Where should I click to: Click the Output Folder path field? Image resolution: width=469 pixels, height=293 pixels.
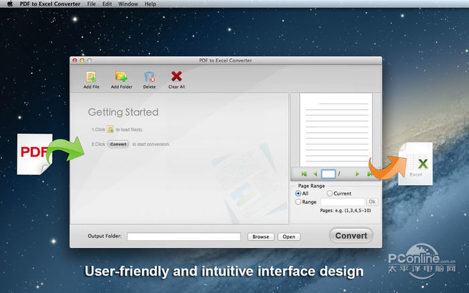[x=184, y=237]
